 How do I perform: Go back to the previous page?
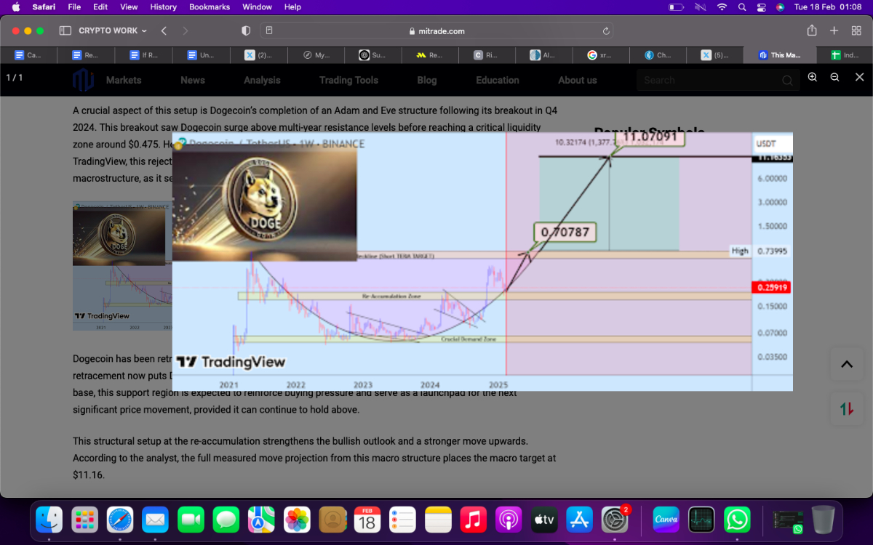[x=164, y=31]
